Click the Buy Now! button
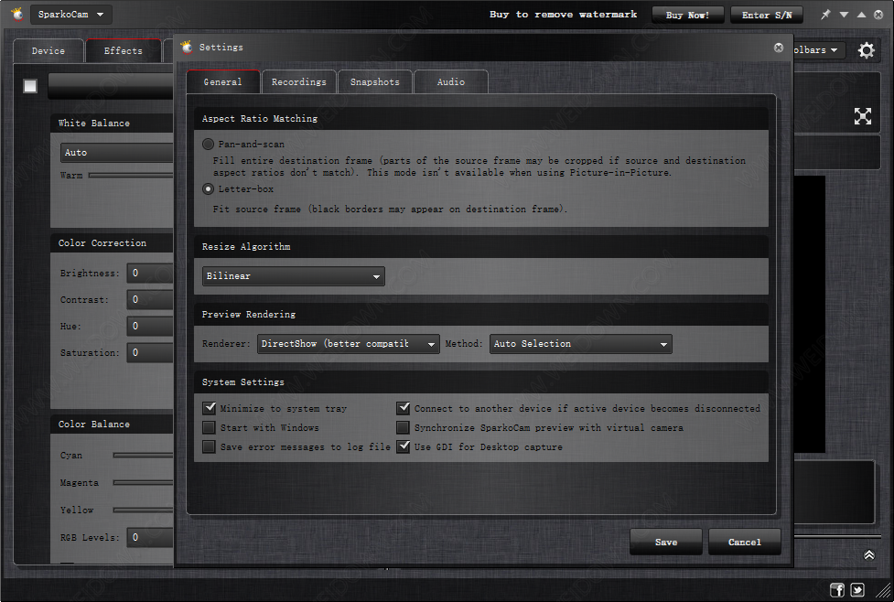 [687, 15]
